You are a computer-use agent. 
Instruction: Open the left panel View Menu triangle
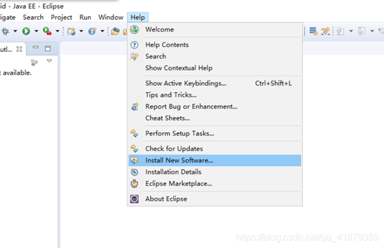click(x=50, y=61)
